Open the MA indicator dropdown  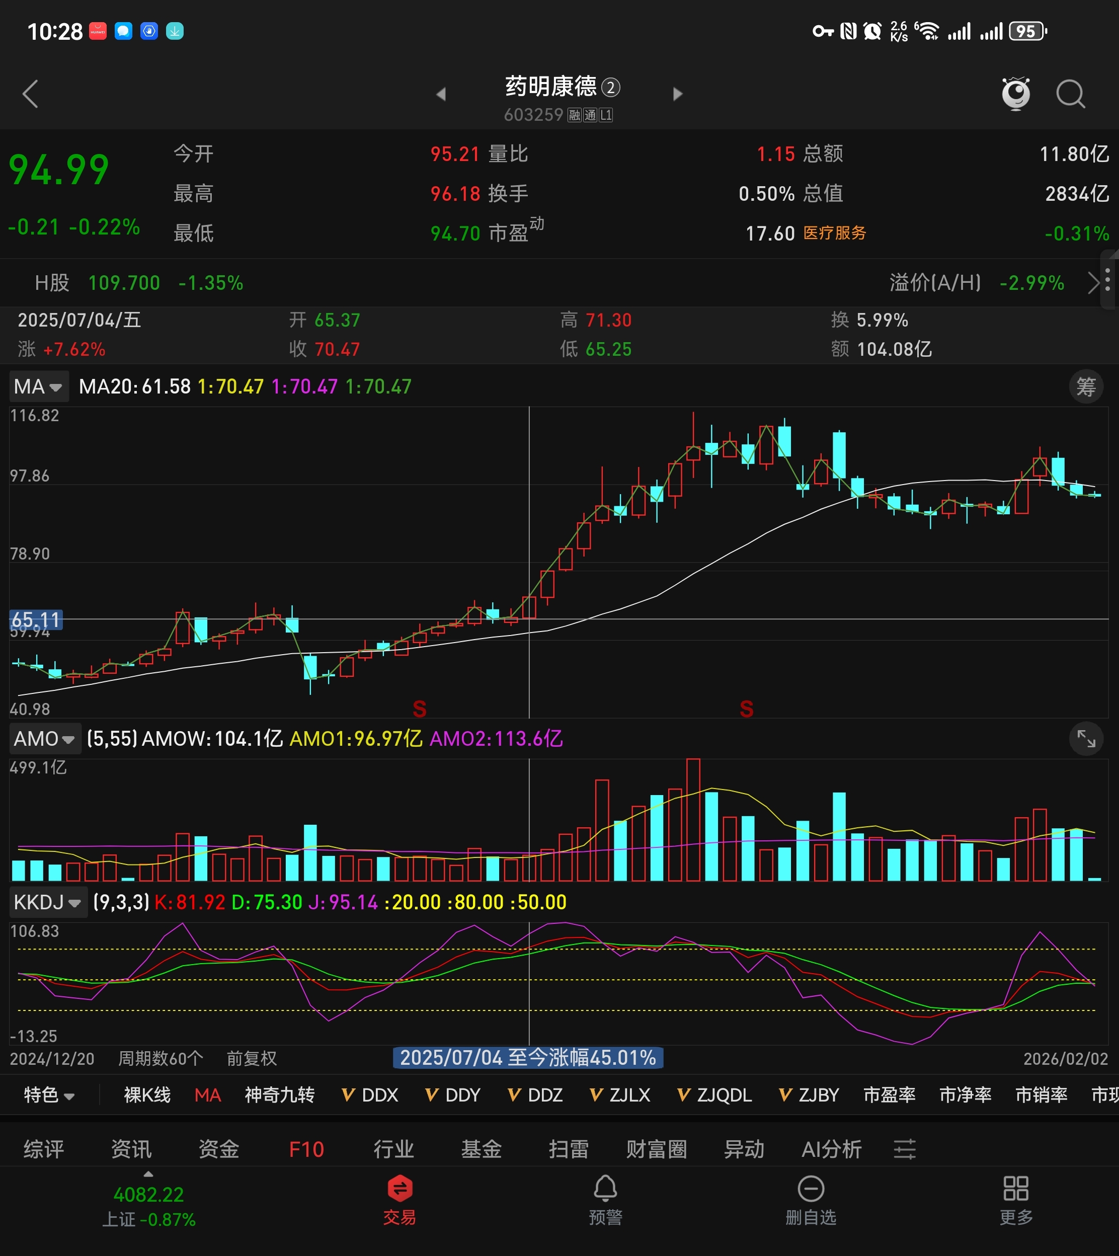point(38,386)
